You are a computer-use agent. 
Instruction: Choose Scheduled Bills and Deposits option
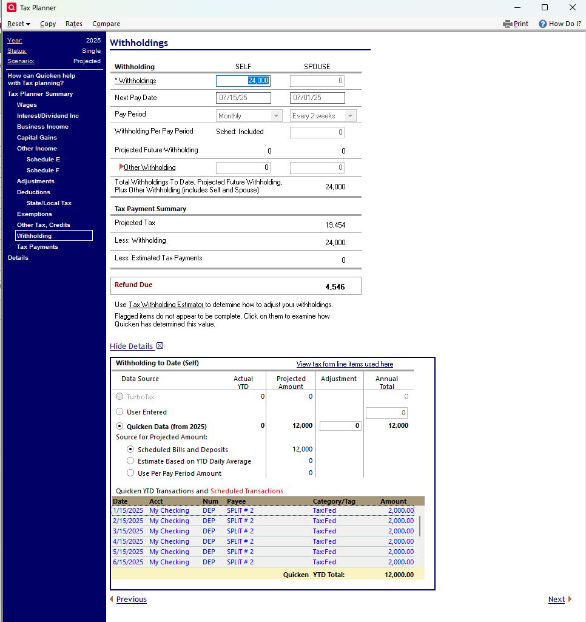(130, 449)
